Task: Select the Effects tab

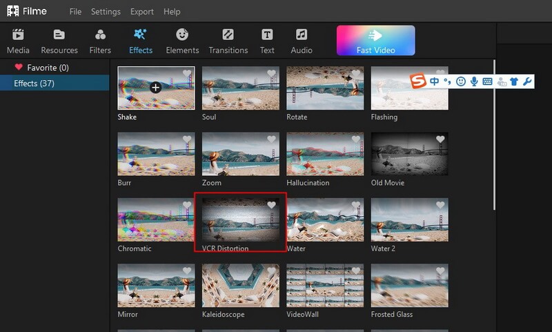Action: coord(141,41)
